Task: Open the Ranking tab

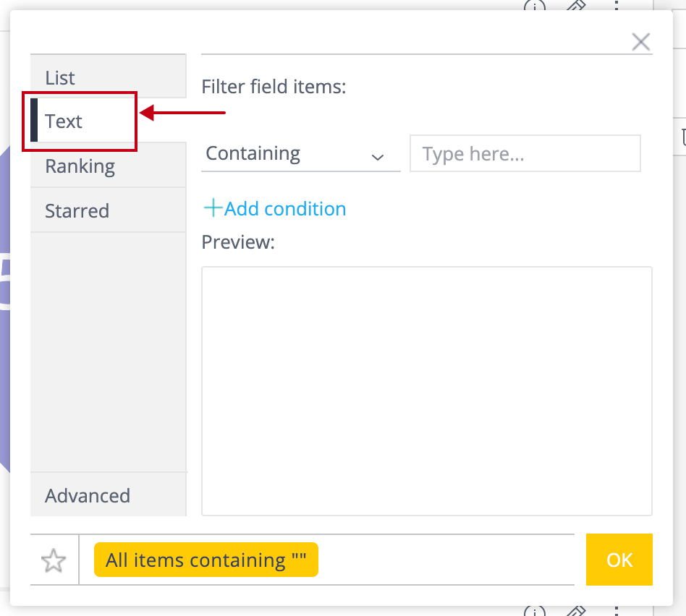Action: click(x=109, y=166)
